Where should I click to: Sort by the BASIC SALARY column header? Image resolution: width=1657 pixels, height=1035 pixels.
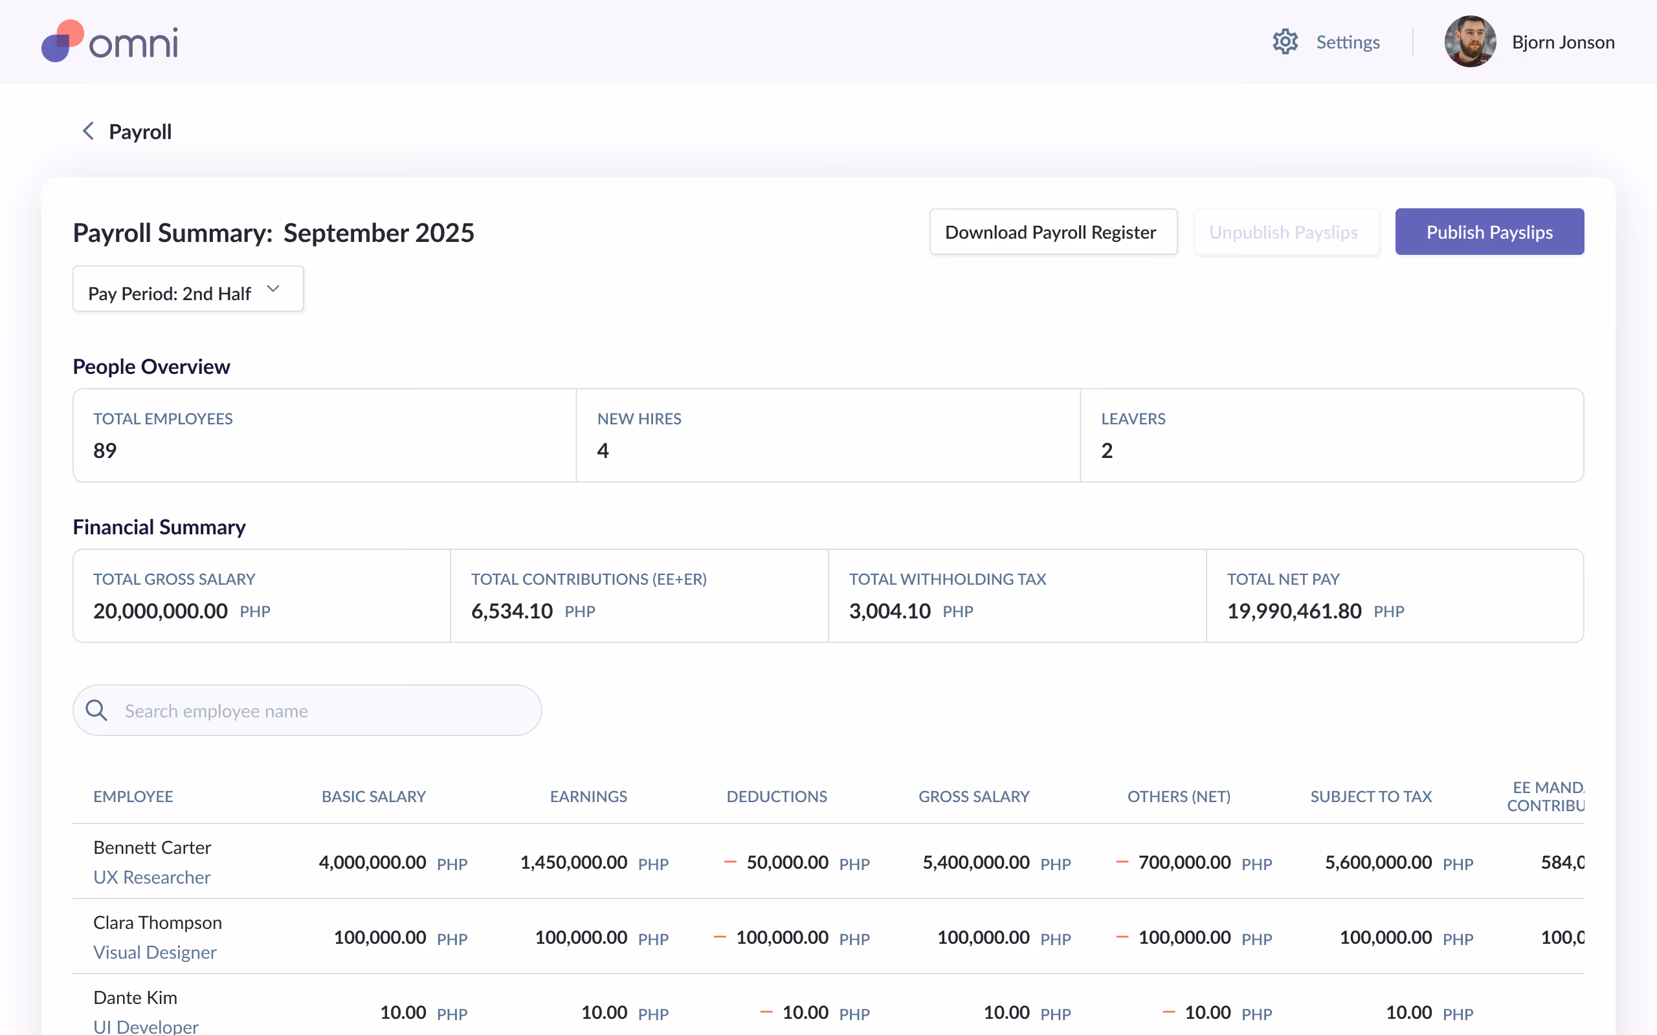[374, 796]
